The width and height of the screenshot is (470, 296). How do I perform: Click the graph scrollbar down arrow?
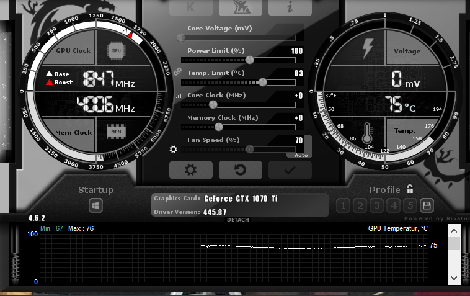454,278
